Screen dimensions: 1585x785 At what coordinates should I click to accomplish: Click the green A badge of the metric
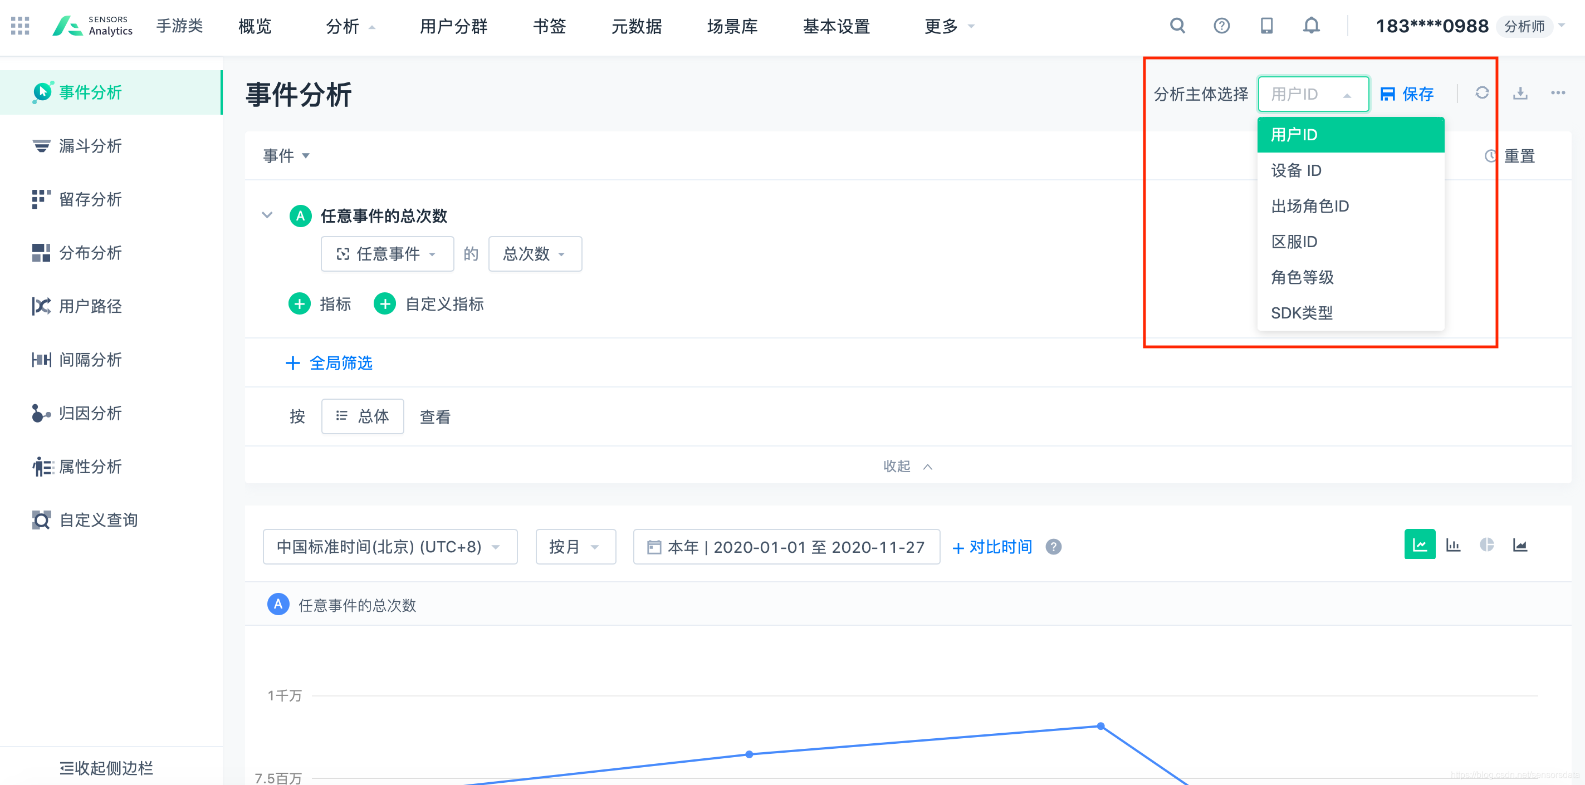tap(300, 216)
